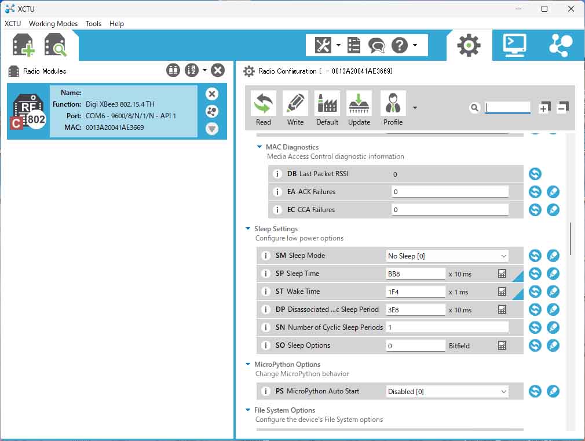Screen dimensions: 585x441
Task: Remove all radio modules from list
Action: pos(218,70)
